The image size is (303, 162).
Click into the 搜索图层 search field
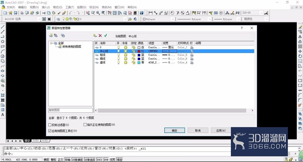71,110
